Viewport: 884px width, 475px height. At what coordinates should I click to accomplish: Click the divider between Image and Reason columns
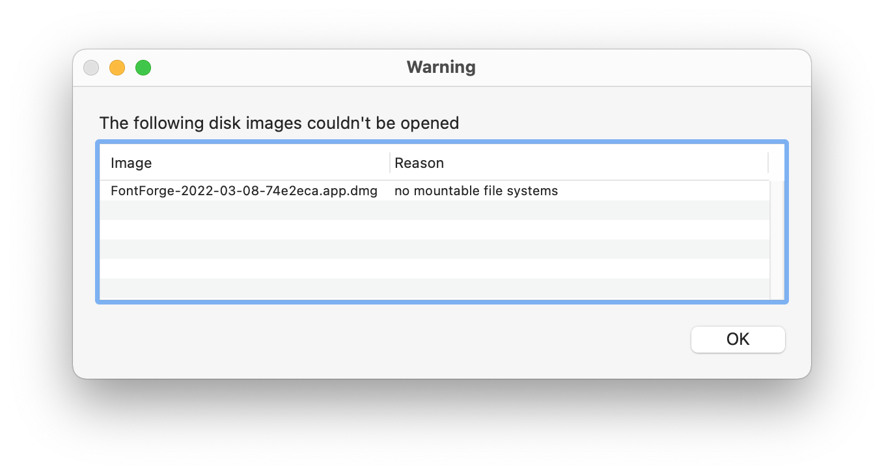pyautogui.click(x=389, y=163)
